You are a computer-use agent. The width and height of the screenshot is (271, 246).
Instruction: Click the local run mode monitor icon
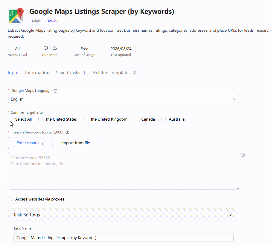tap(46, 48)
